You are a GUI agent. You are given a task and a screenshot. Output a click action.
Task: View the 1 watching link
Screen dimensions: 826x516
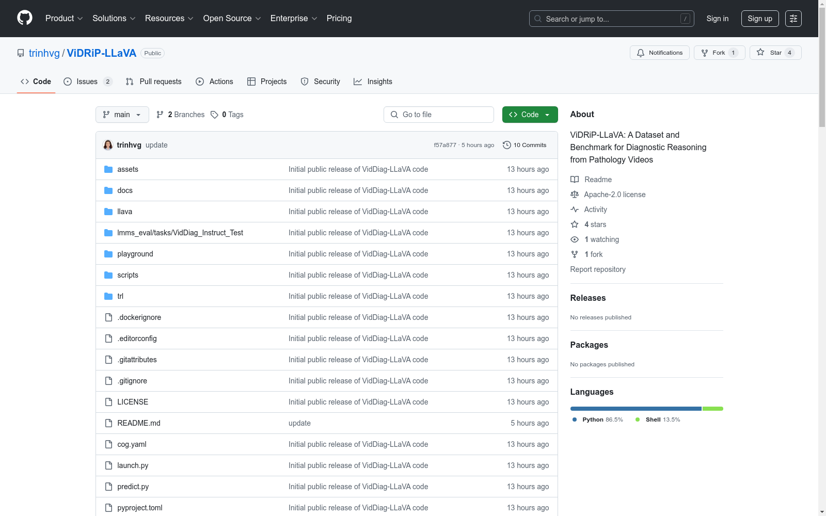595,239
